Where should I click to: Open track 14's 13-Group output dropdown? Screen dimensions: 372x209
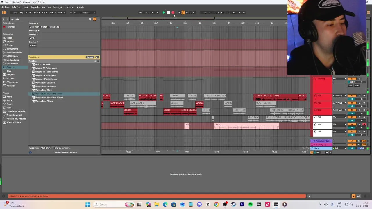[x=340, y=96]
